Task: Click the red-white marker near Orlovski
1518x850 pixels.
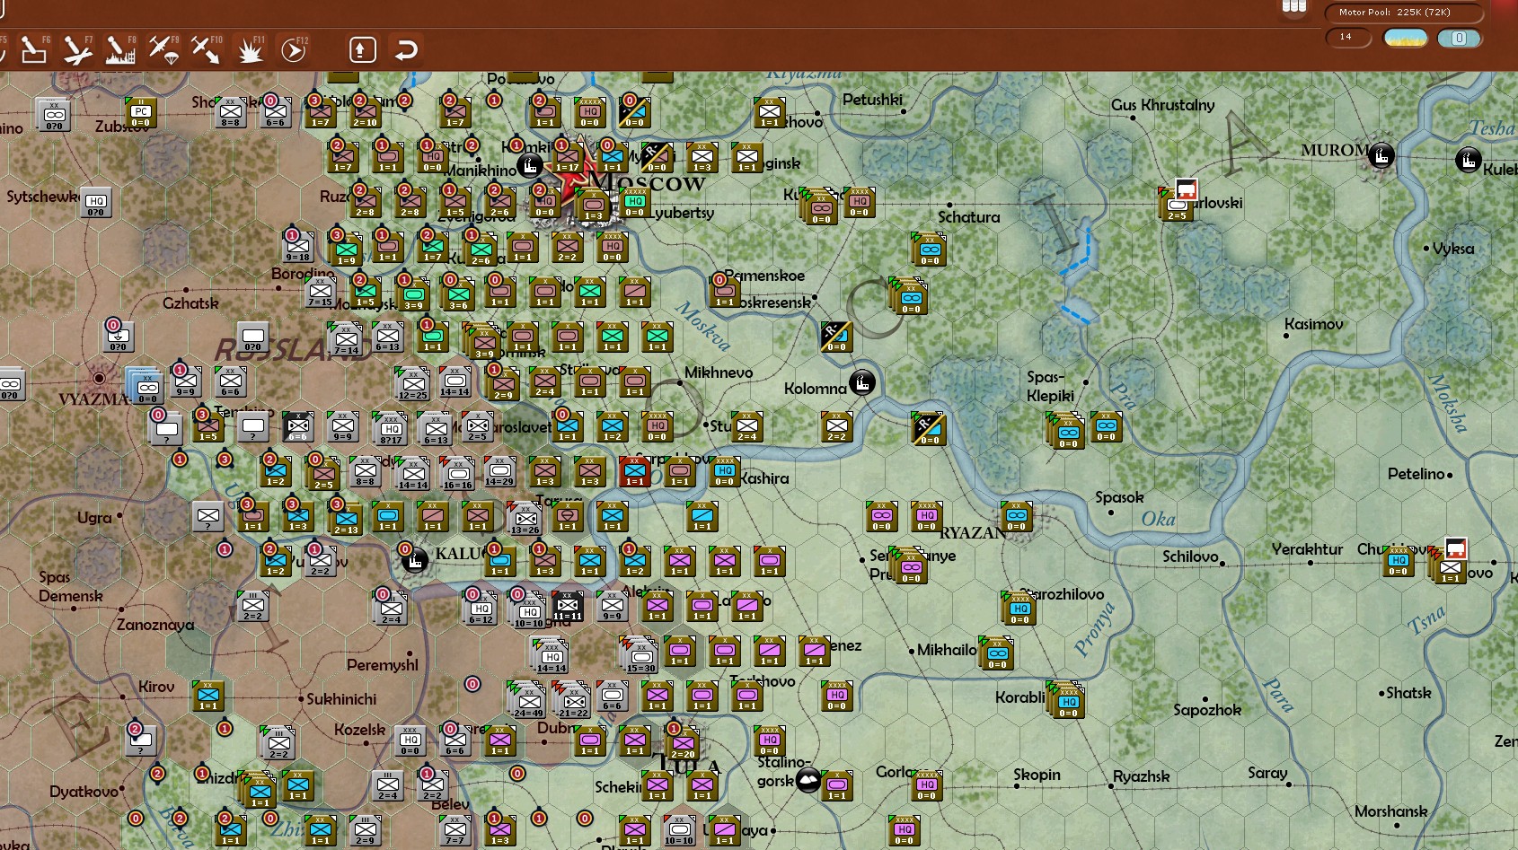Action: tap(1187, 188)
